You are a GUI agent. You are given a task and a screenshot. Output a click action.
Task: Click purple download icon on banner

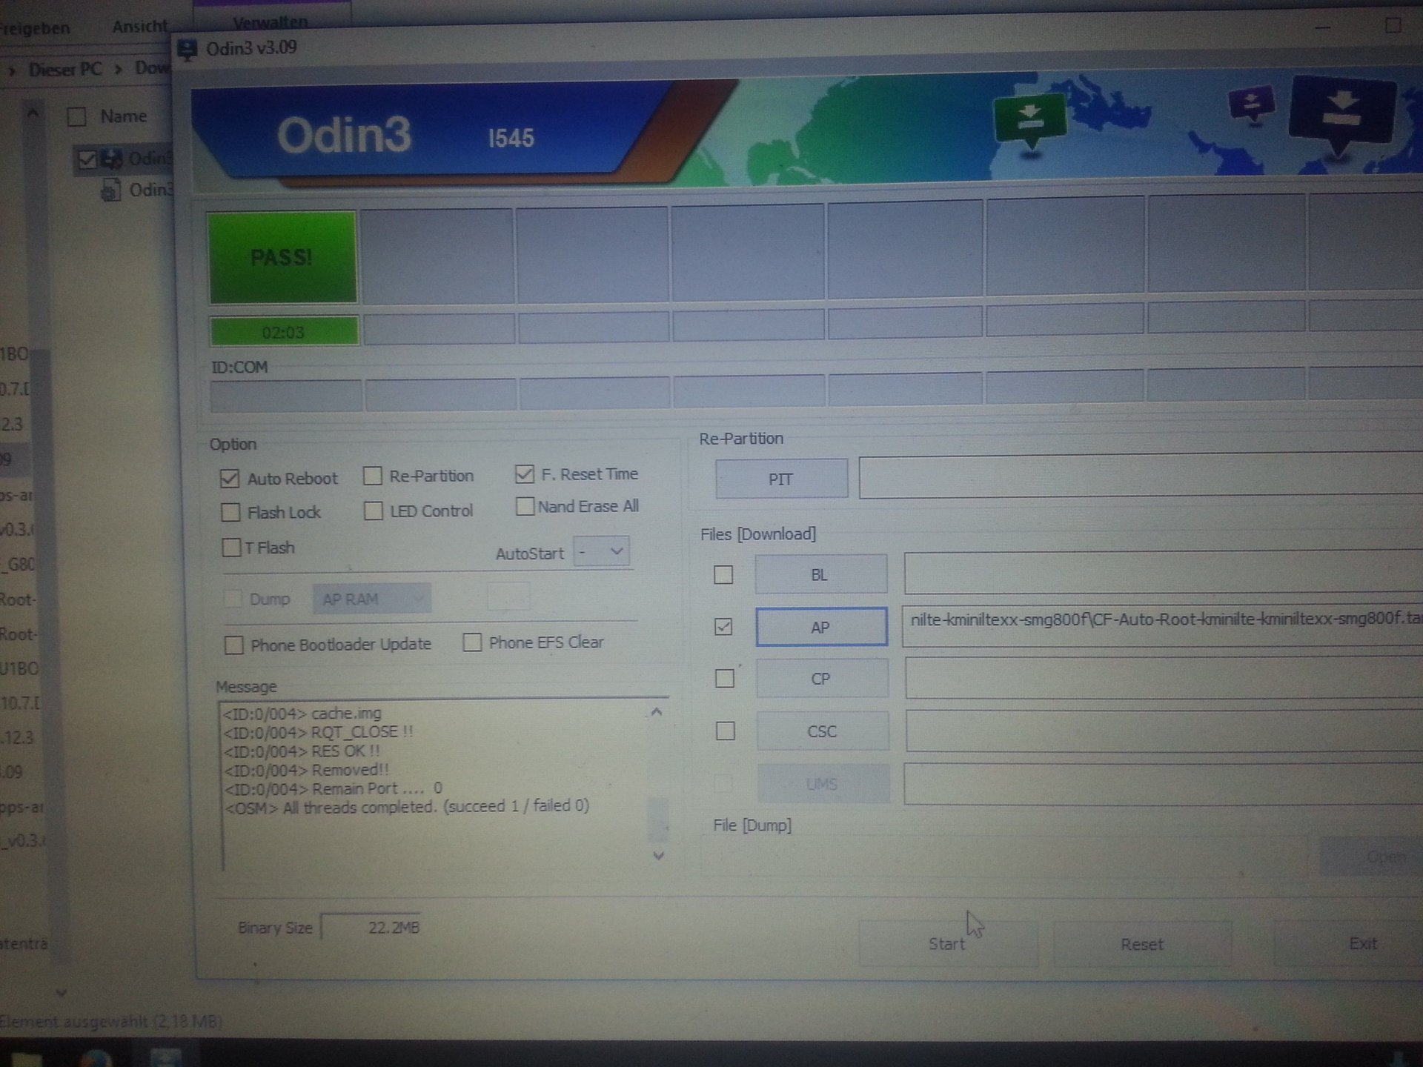[1252, 104]
